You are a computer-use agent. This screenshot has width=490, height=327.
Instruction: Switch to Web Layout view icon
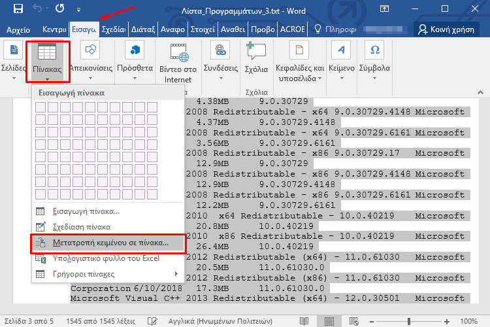[x=353, y=321]
